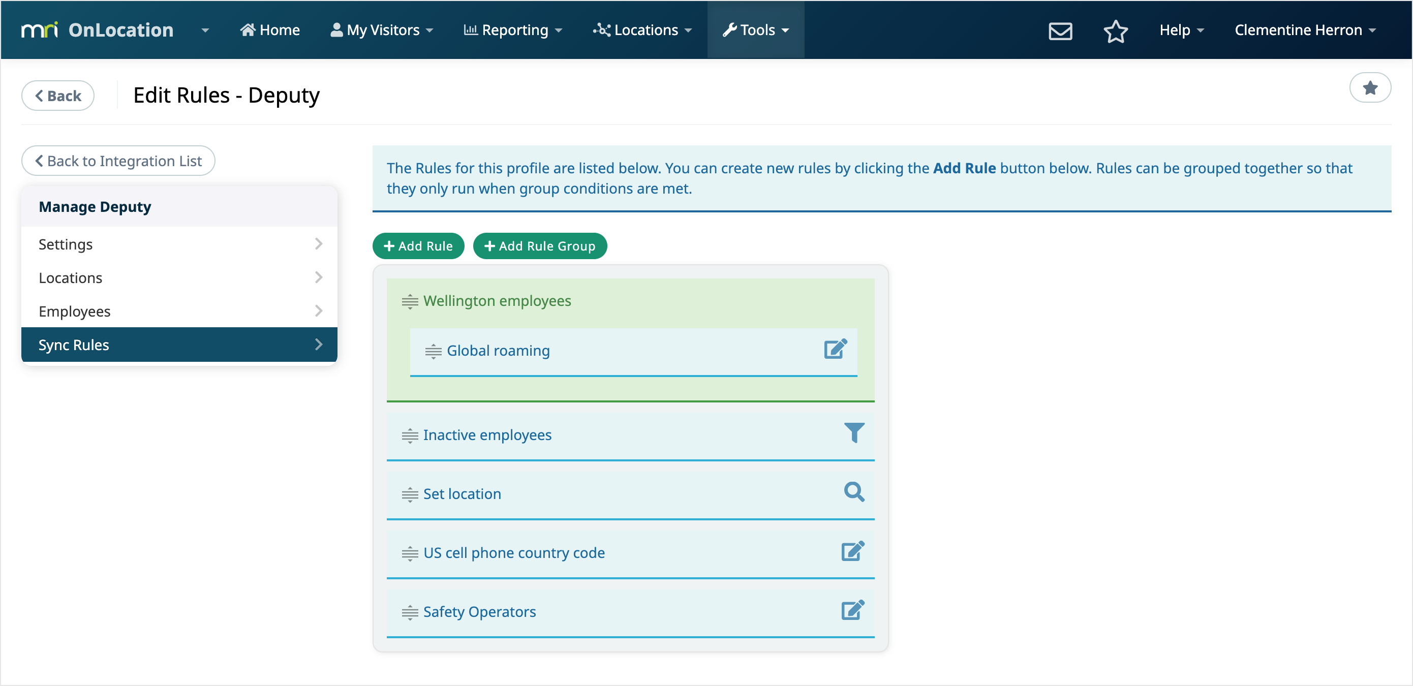Click the favorite star button near page title

pos(1369,88)
